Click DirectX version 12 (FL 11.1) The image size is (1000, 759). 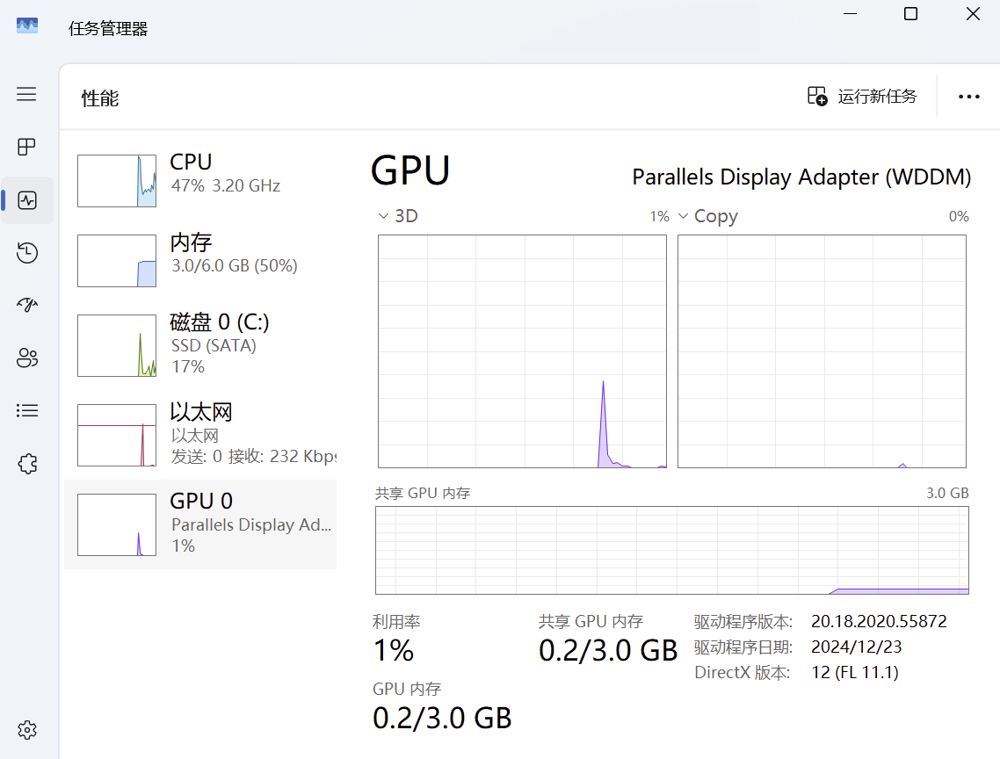coord(855,672)
